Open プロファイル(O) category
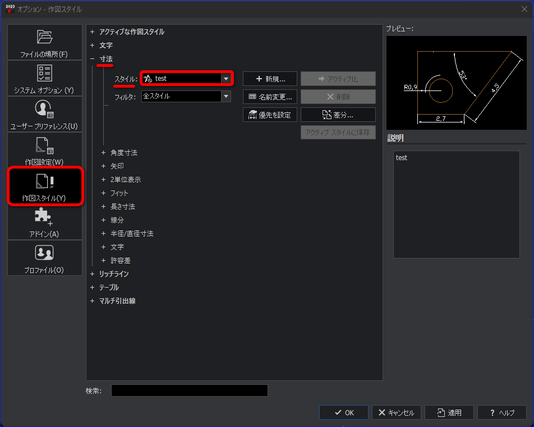Viewport: 534px width, 427px height. (45, 258)
